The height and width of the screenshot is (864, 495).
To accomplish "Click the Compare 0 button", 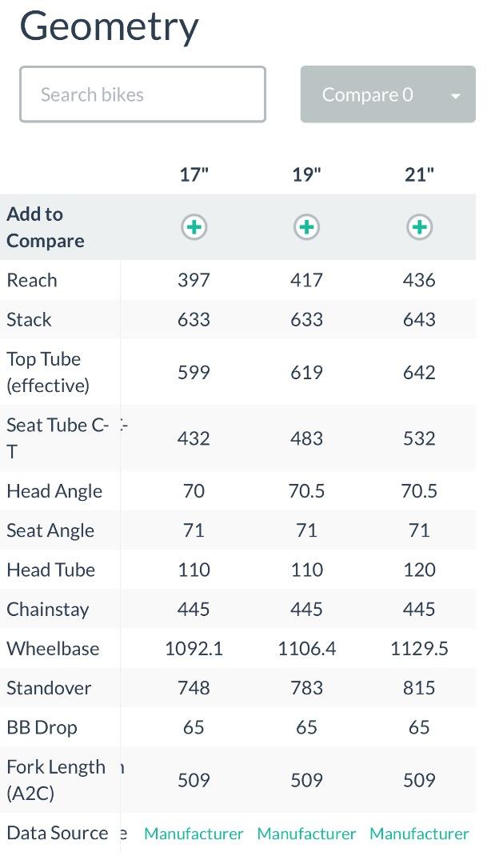I will coord(388,94).
